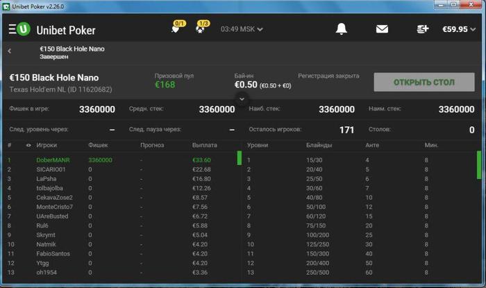Click the levels list green scrollbar
The height and width of the screenshot is (288, 486).
coord(479,164)
